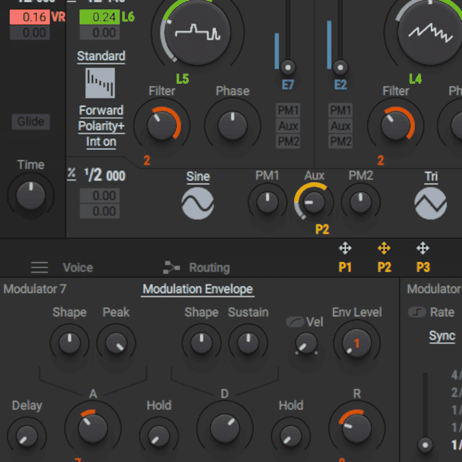Click the Glide Time knob

click(31, 196)
